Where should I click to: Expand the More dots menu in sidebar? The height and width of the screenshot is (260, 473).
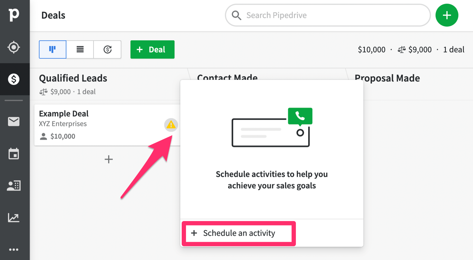(14, 250)
